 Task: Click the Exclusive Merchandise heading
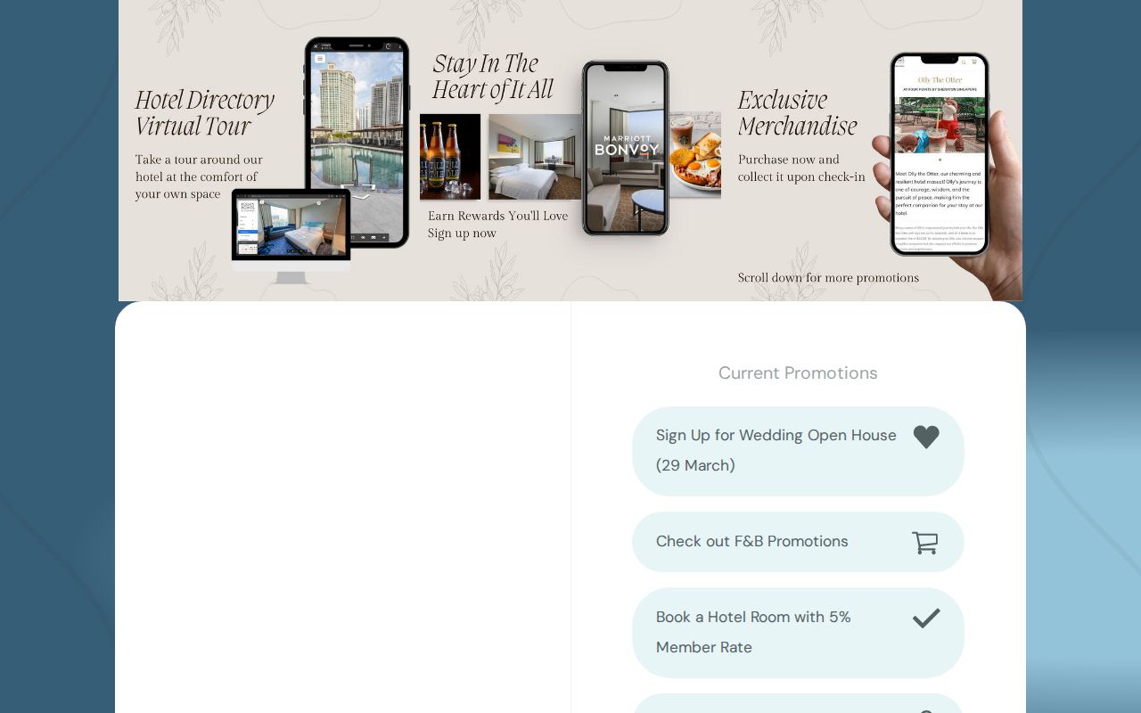[x=798, y=112]
